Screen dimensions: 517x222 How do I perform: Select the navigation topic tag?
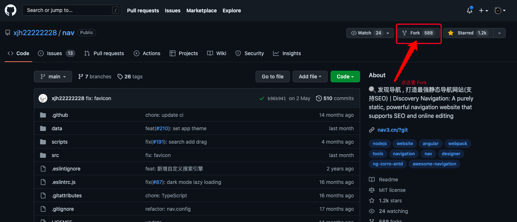pyautogui.click(x=404, y=154)
